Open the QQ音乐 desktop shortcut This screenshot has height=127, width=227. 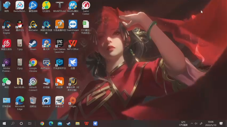click(x=46, y=7)
